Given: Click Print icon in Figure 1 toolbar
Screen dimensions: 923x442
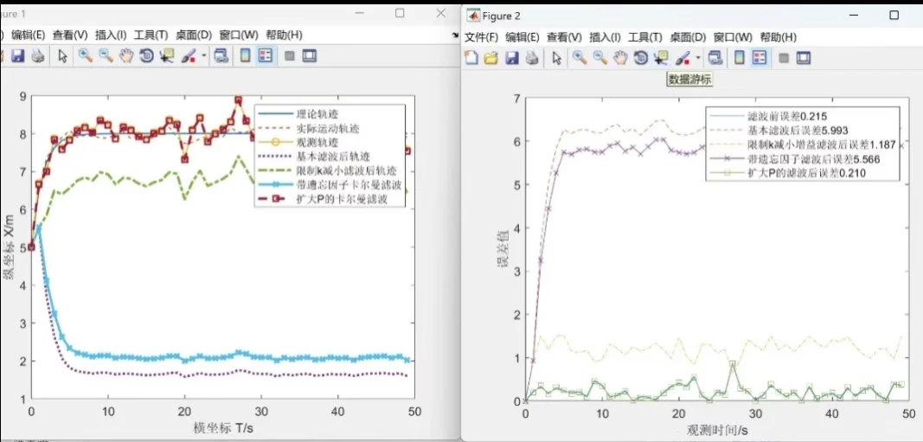Looking at the screenshot, I should (x=38, y=56).
